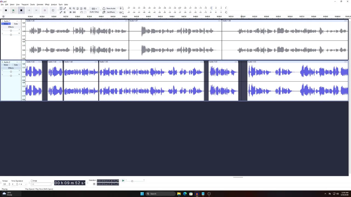351x197 pixels.
Task: Open selection options gear icon
Action: point(94,184)
